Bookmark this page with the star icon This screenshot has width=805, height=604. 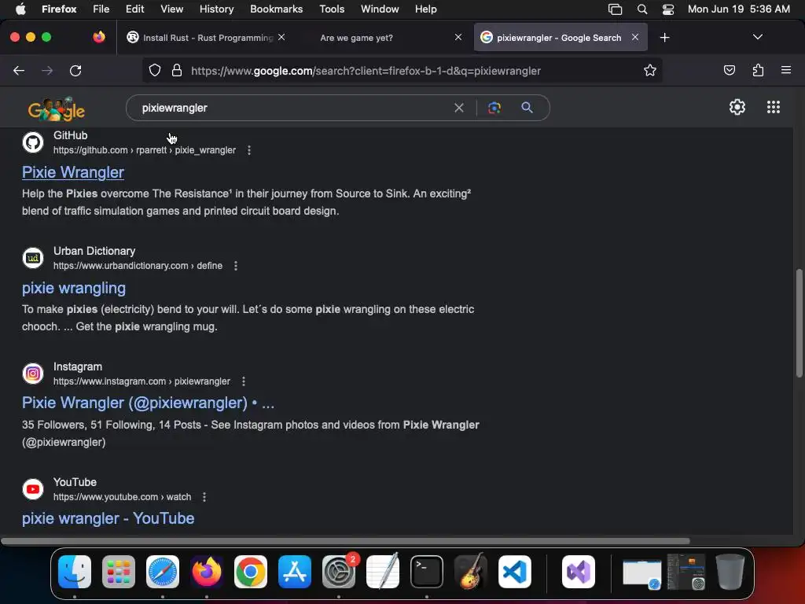point(650,70)
